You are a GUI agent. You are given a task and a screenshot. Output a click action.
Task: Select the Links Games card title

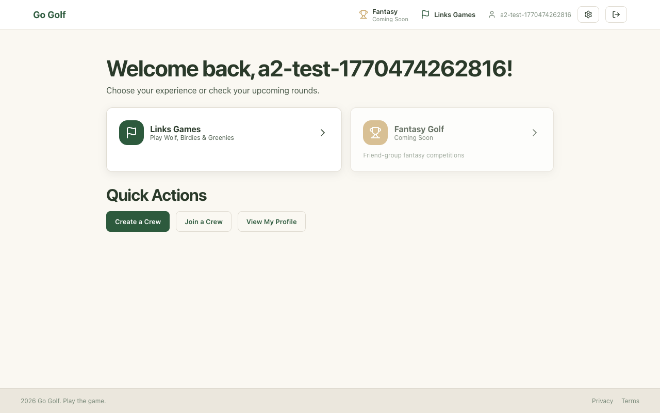tap(175, 129)
